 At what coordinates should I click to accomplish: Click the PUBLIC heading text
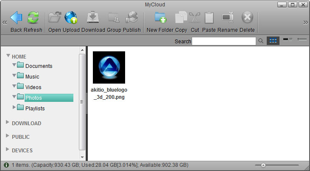tap(21, 137)
